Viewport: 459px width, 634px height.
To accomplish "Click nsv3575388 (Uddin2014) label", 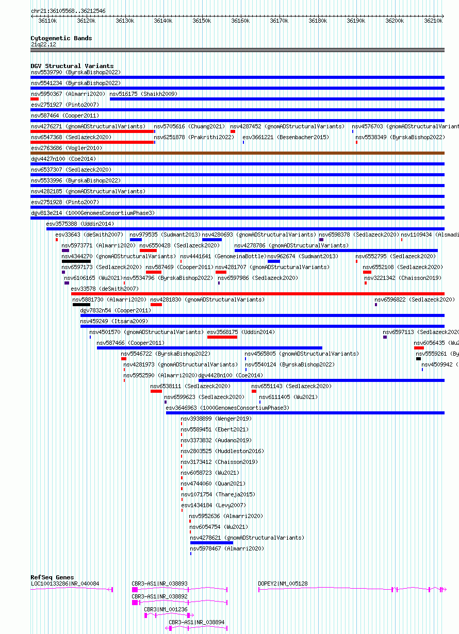I will (x=80, y=224).
